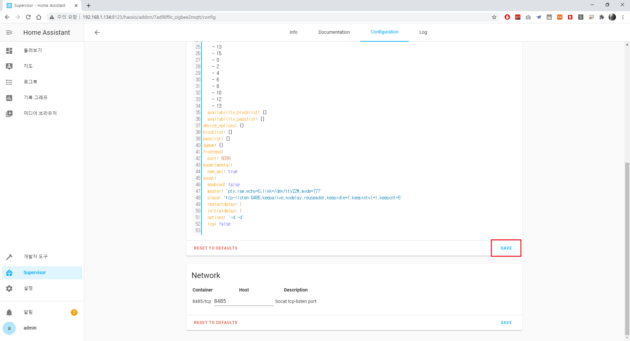Click the browser forward button
This screenshot has height=341, width=630.
(x=18, y=17)
